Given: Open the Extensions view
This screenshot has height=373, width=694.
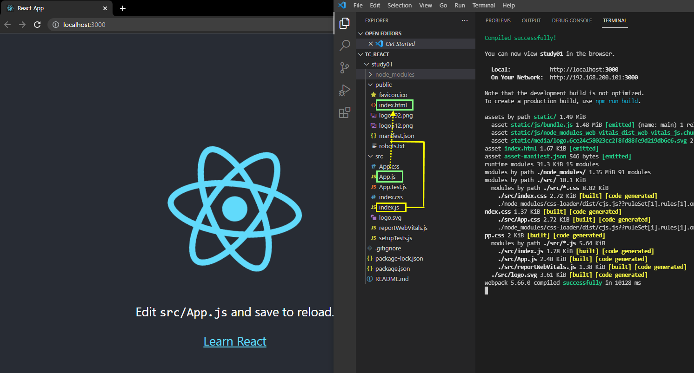Looking at the screenshot, I should 345,112.
